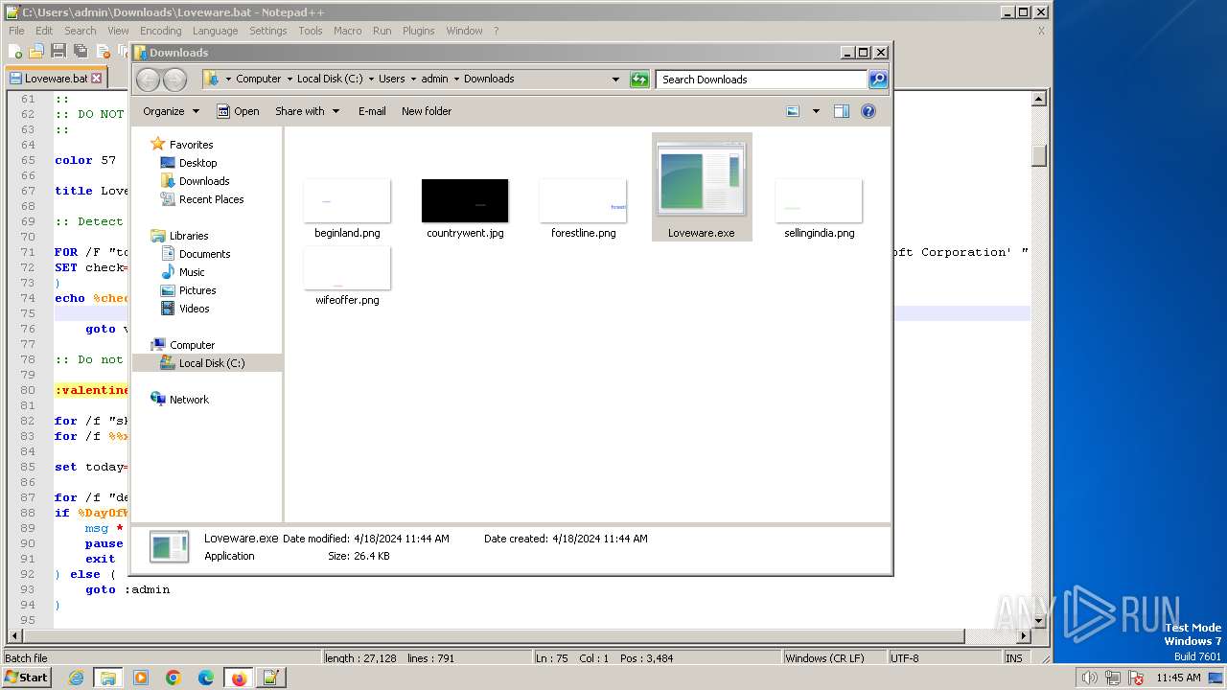Click Save All icon in Notepad++ toolbar
Viewport: 1227px width, 690px height.
81,52
